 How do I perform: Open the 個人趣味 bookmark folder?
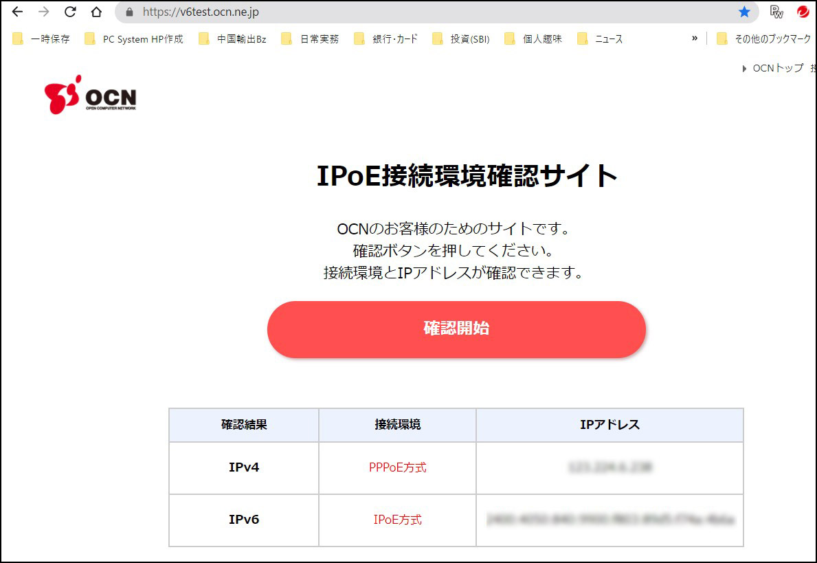(x=533, y=39)
